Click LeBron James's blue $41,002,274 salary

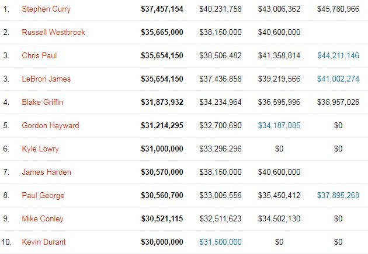tap(338, 79)
